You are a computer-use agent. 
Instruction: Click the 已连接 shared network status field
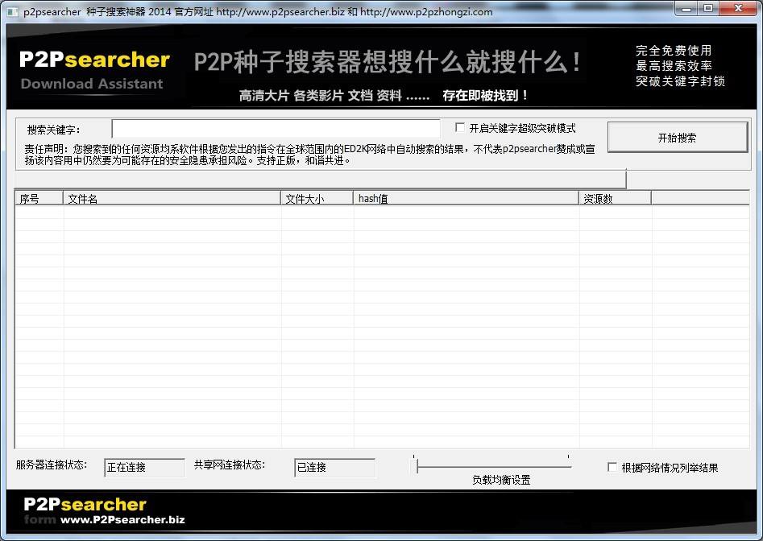coord(334,467)
